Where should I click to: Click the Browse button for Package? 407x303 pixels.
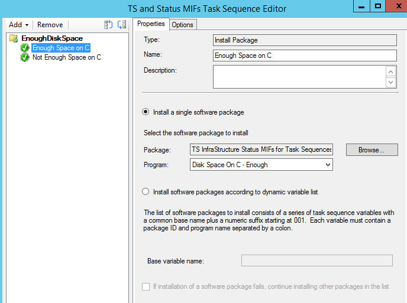click(372, 150)
